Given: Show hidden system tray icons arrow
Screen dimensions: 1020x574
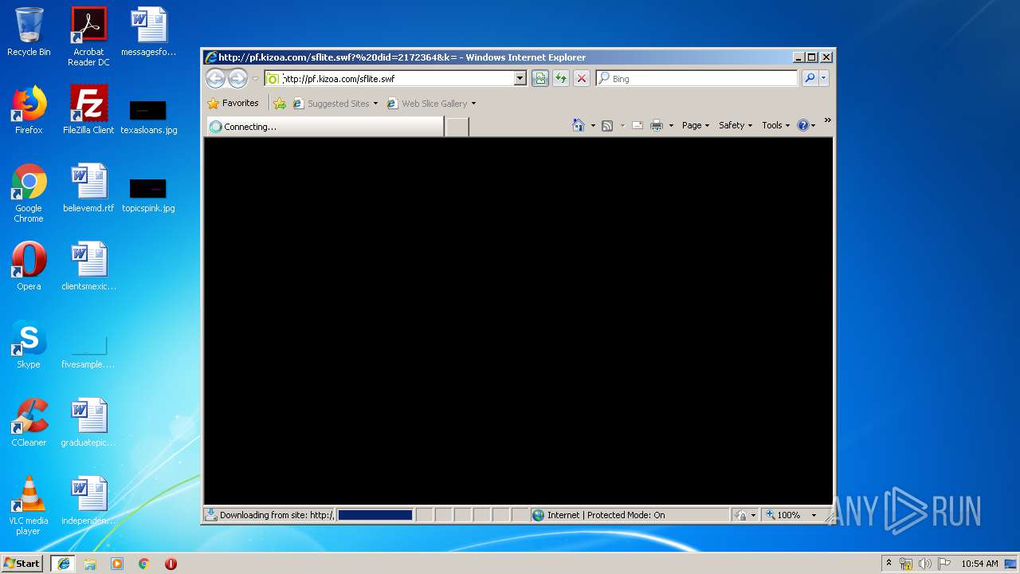Looking at the screenshot, I should pyautogui.click(x=889, y=563).
